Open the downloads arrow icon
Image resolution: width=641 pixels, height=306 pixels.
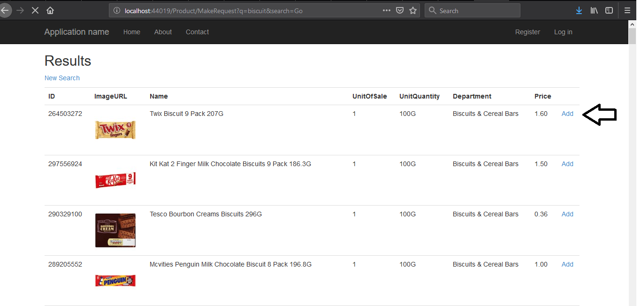579,10
